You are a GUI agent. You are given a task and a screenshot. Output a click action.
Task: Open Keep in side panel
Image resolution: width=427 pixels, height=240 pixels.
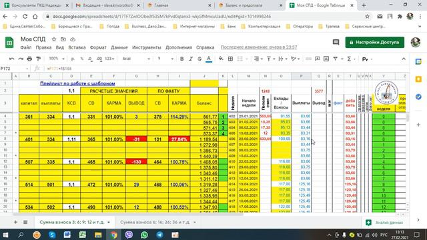[x=418, y=79]
